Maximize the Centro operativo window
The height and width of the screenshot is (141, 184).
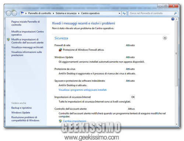point(166,6)
